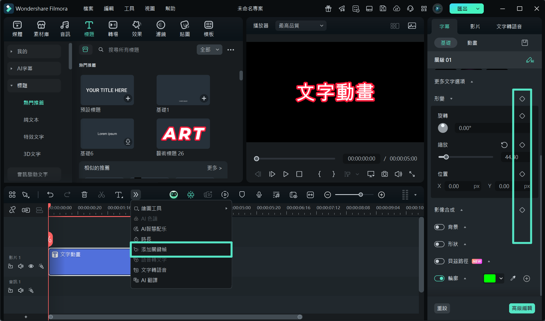Lock the 影片 1 track
This screenshot has height=321, width=545.
(x=11, y=266)
